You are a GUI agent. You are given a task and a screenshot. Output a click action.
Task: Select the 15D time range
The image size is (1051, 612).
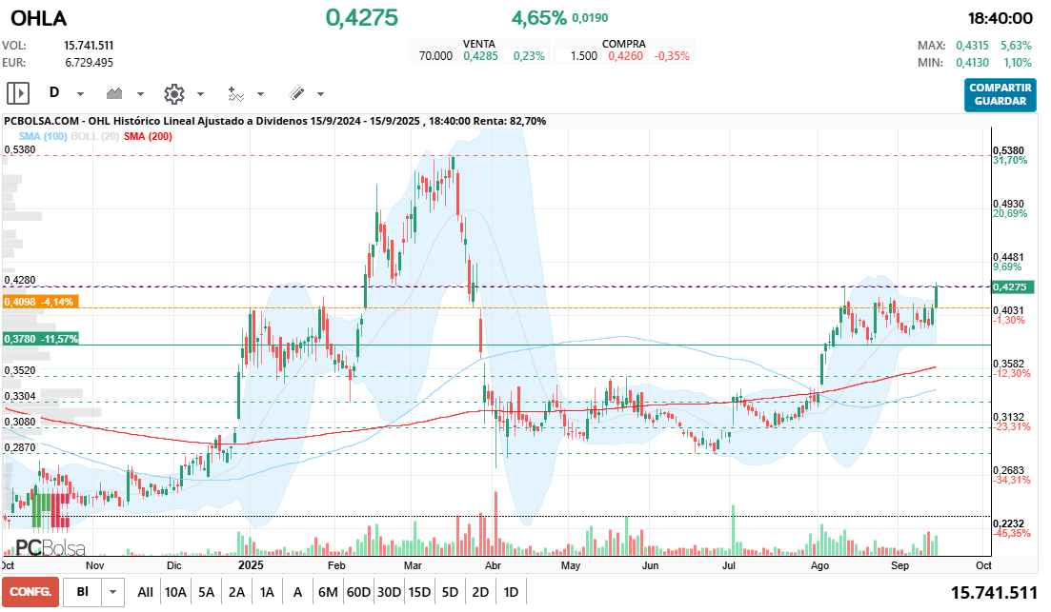coord(419,593)
